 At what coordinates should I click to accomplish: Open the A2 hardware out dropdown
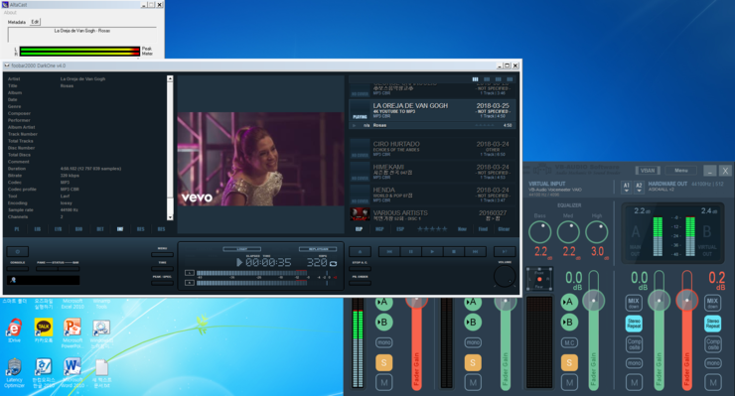point(639,187)
